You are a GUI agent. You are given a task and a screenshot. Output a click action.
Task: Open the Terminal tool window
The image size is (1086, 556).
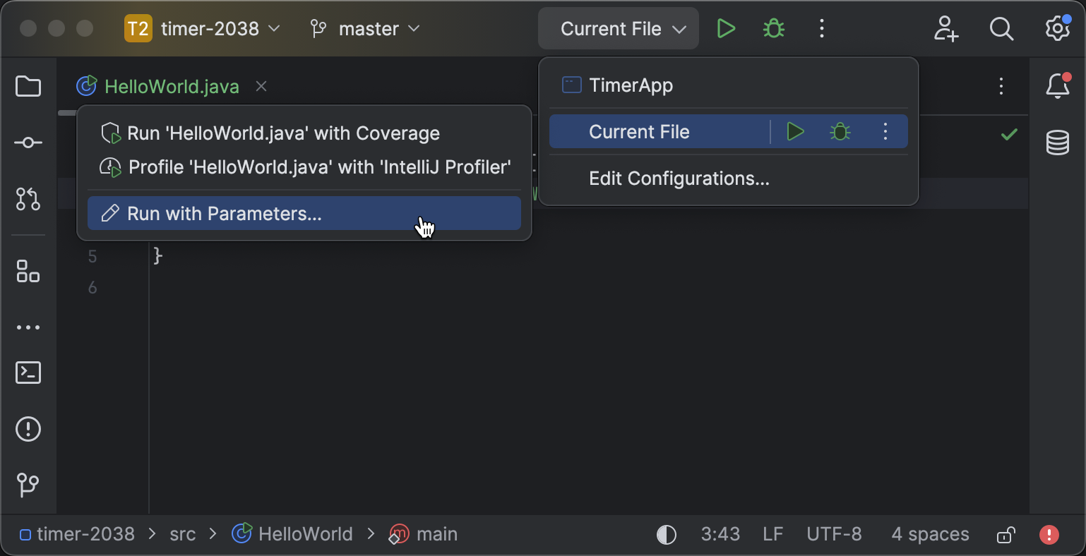tap(28, 373)
